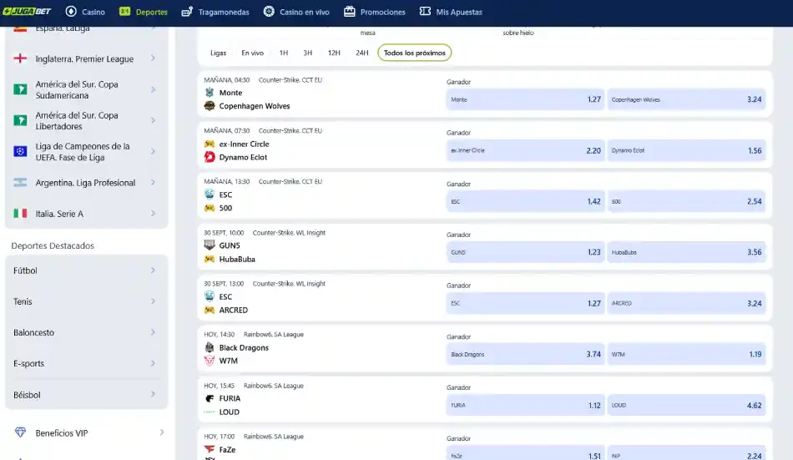Click the Beneficios VIP diamond icon
Viewport: 793px width, 460px height.
tap(20, 433)
